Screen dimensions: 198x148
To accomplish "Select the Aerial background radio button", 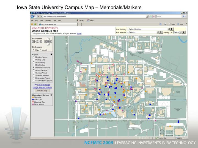I will click(x=41, y=50).
